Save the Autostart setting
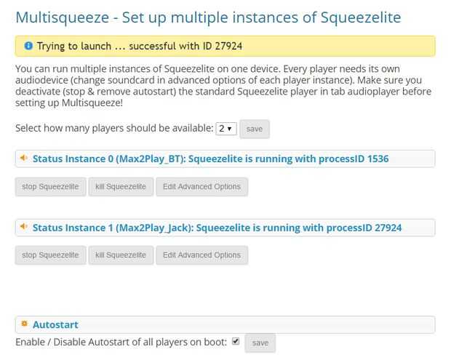Screen dimensions: 451x360 (260, 343)
